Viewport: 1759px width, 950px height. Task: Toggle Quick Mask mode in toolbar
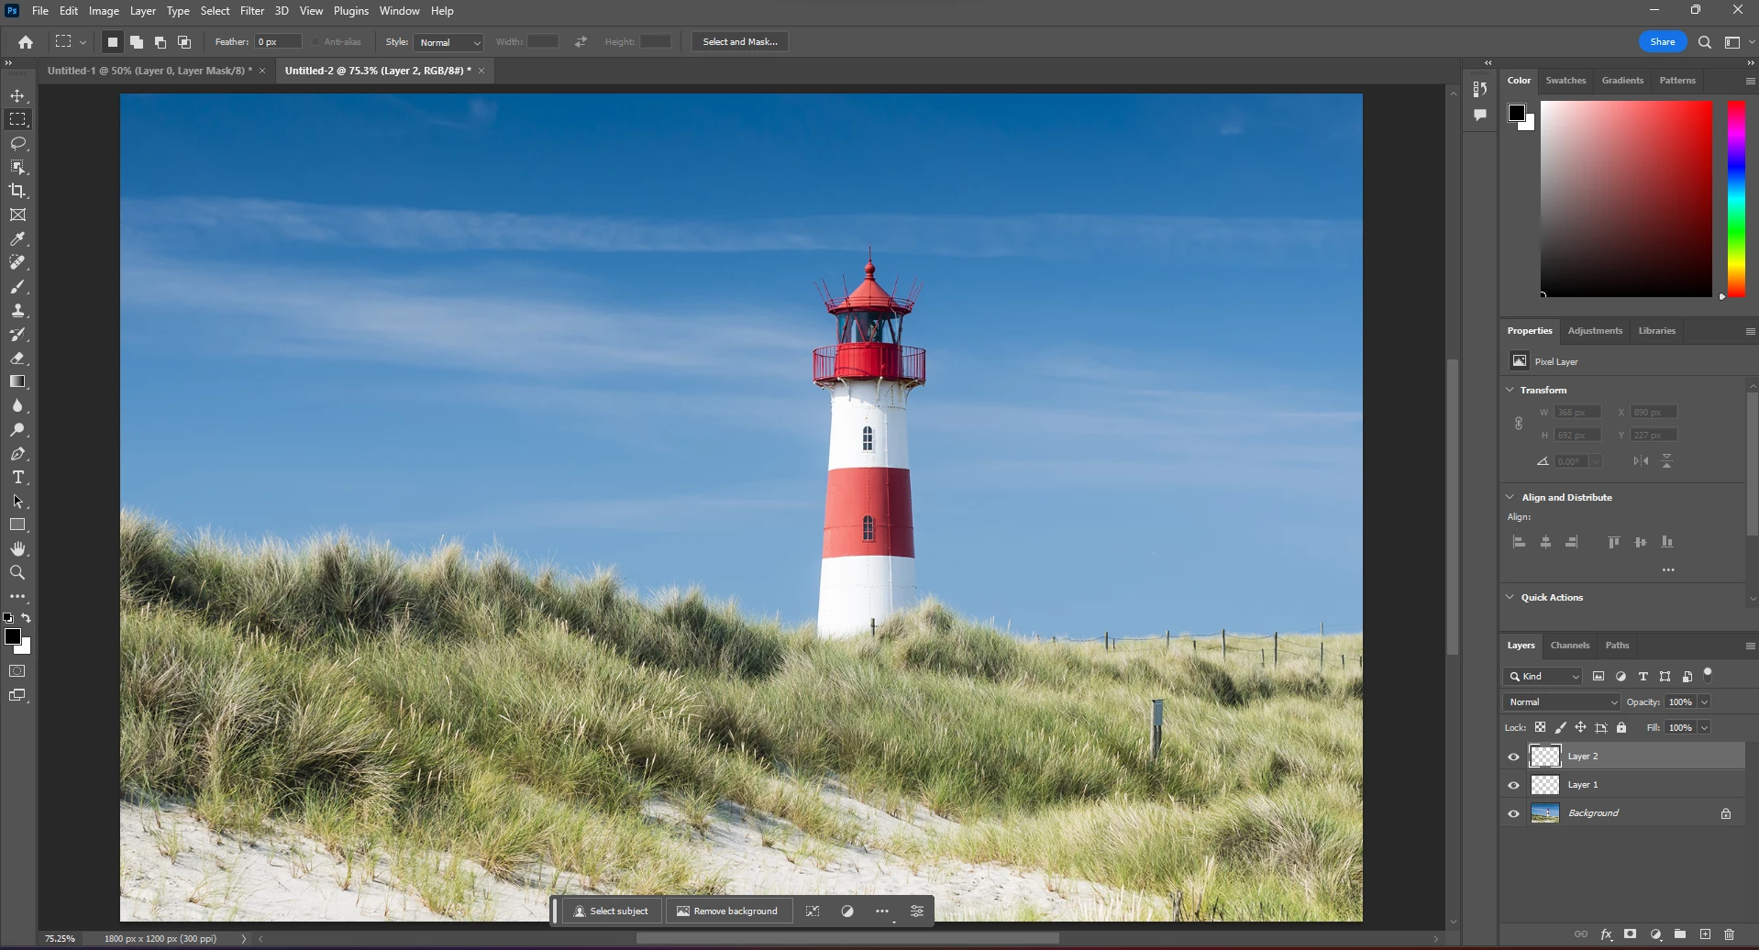[17, 671]
